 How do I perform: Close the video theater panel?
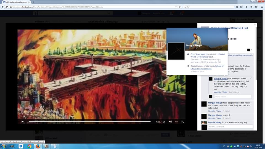coord(255,25)
